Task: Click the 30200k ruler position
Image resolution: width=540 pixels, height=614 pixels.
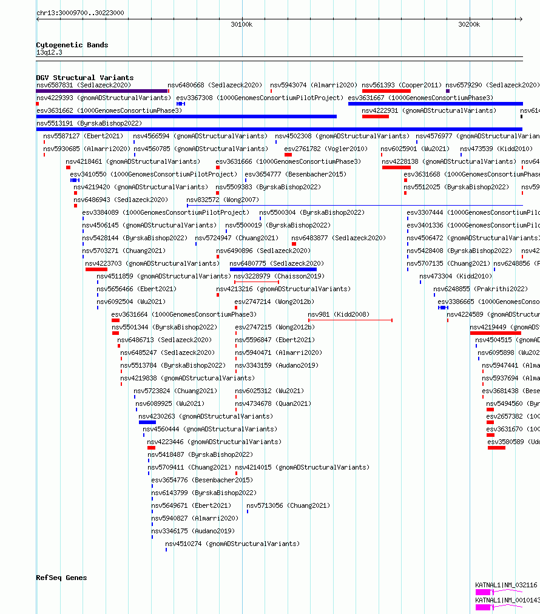Action: [x=469, y=24]
